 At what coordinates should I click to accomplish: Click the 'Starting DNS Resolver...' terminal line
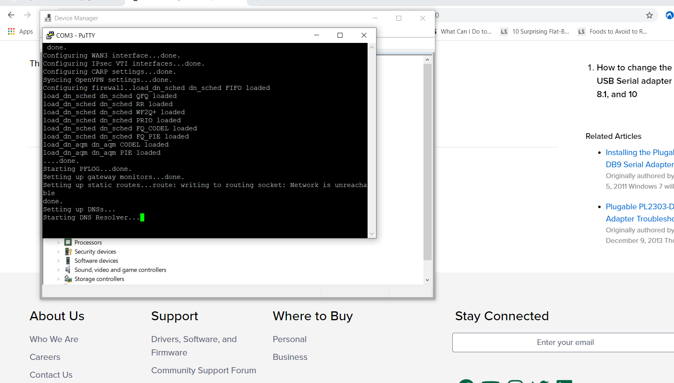[91, 217]
